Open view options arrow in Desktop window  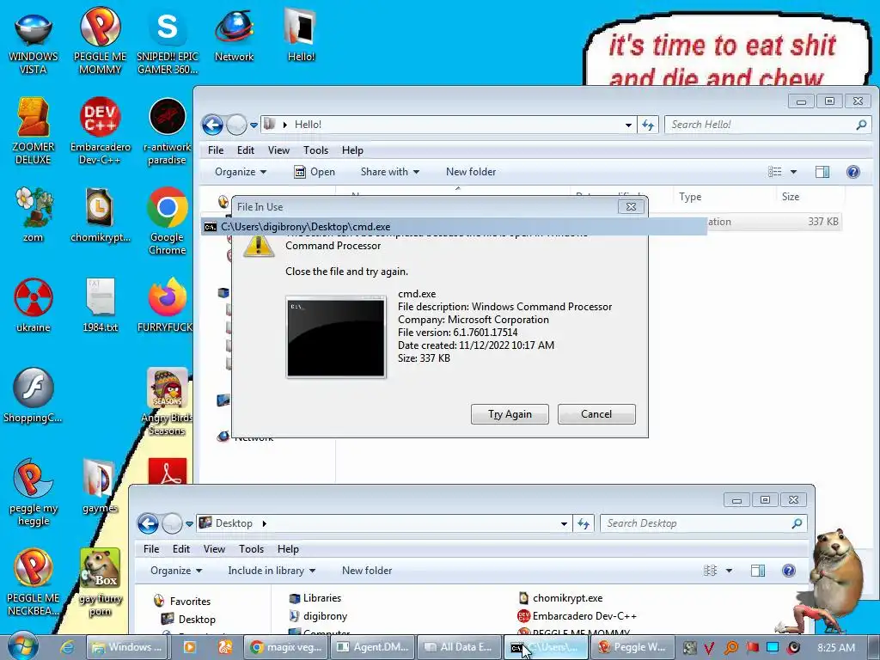point(729,571)
